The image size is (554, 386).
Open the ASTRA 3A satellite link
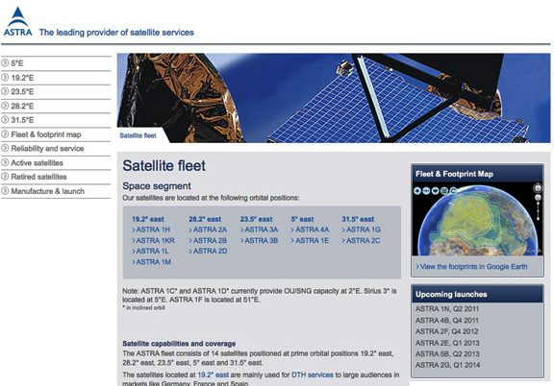[x=260, y=229]
